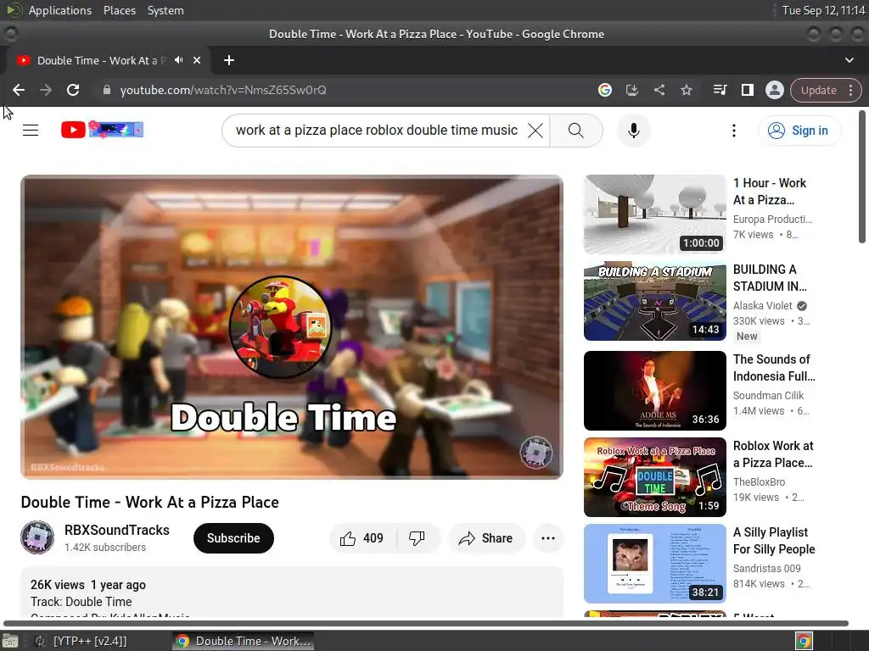Viewport: 869px width, 651px height.
Task: Open the Building A Stadium video thumbnail
Action: click(x=654, y=301)
